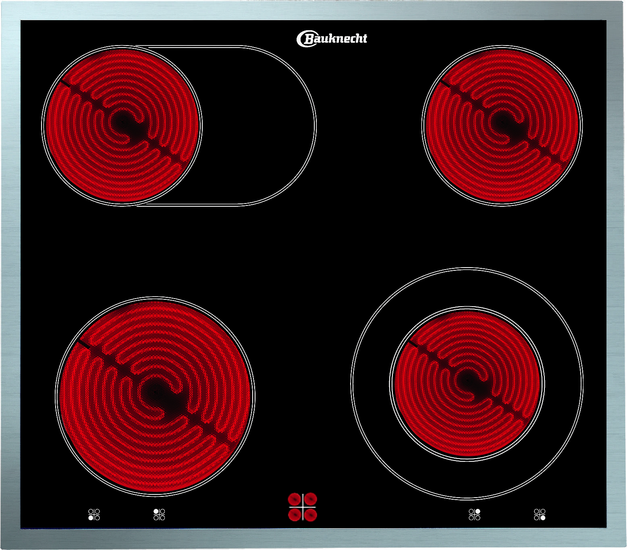Click the top-right red residual heat dot

(x=310, y=499)
